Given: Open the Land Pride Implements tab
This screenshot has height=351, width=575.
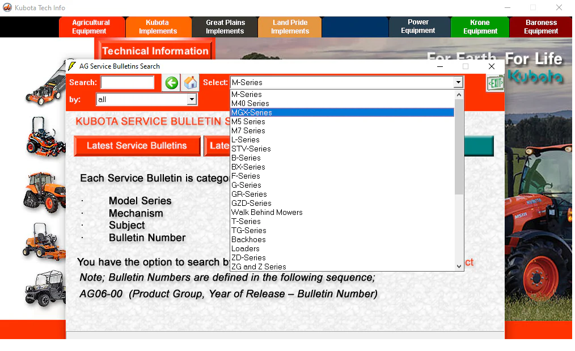Looking at the screenshot, I should 290,27.
